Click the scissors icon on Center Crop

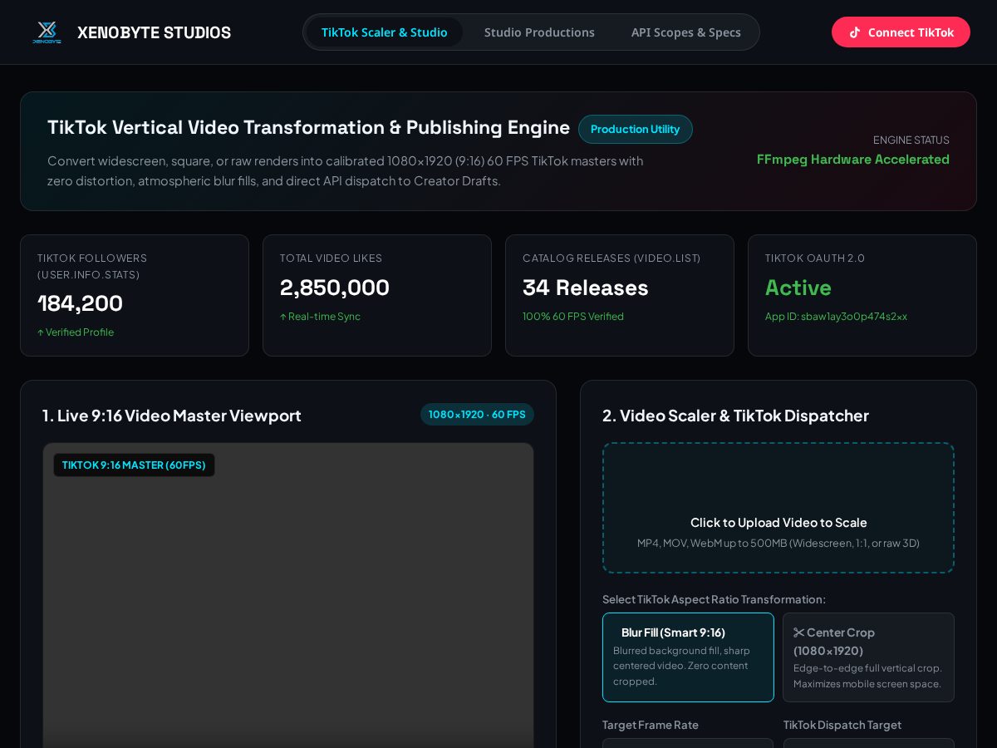point(799,632)
